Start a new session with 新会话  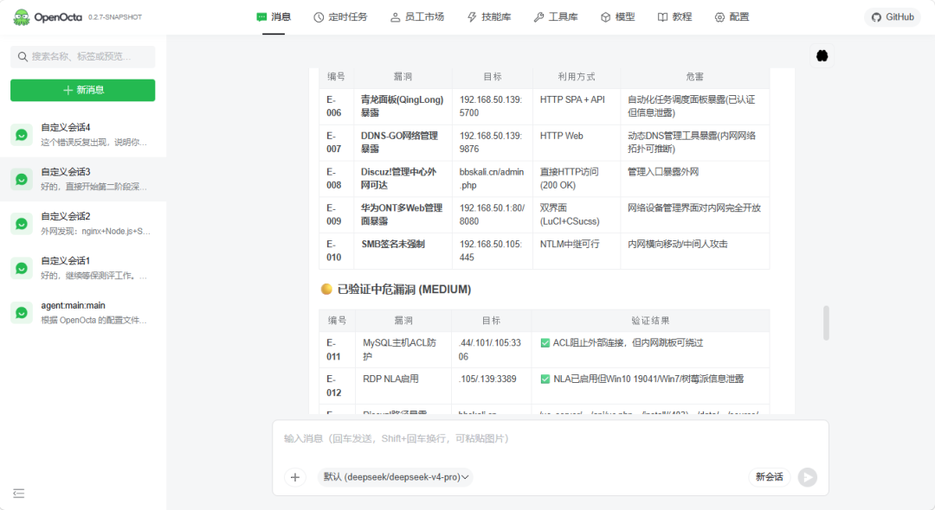coord(770,477)
